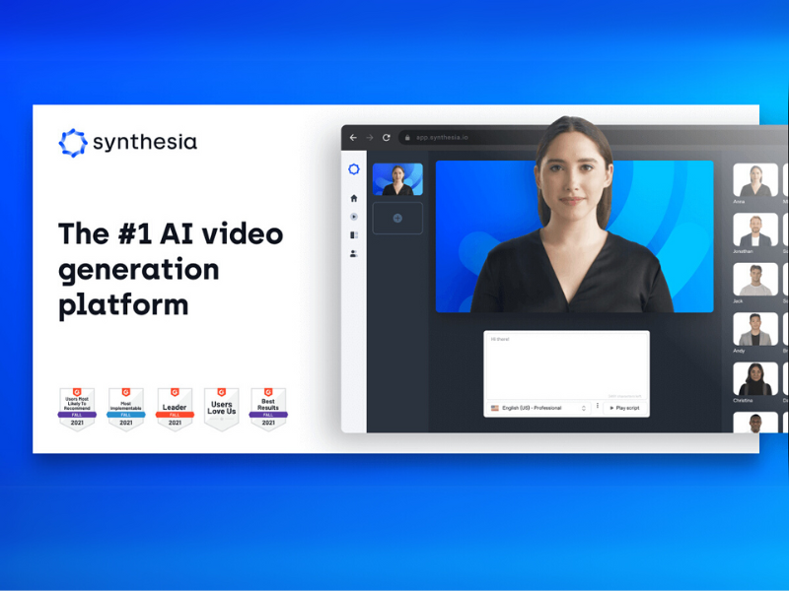Open the videos play icon in the sidebar
789x591 pixels.
point(354,217)
